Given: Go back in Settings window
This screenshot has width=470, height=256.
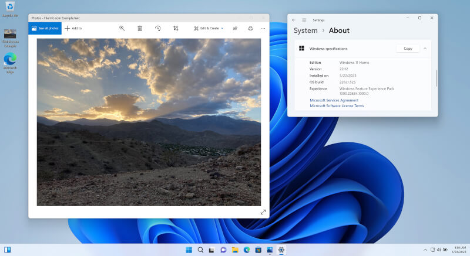Looking at the screenshot, I should click(294, 20).
